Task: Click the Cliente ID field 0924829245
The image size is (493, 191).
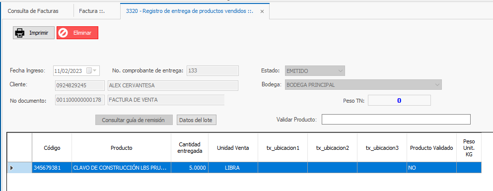Action: point(80,85)
